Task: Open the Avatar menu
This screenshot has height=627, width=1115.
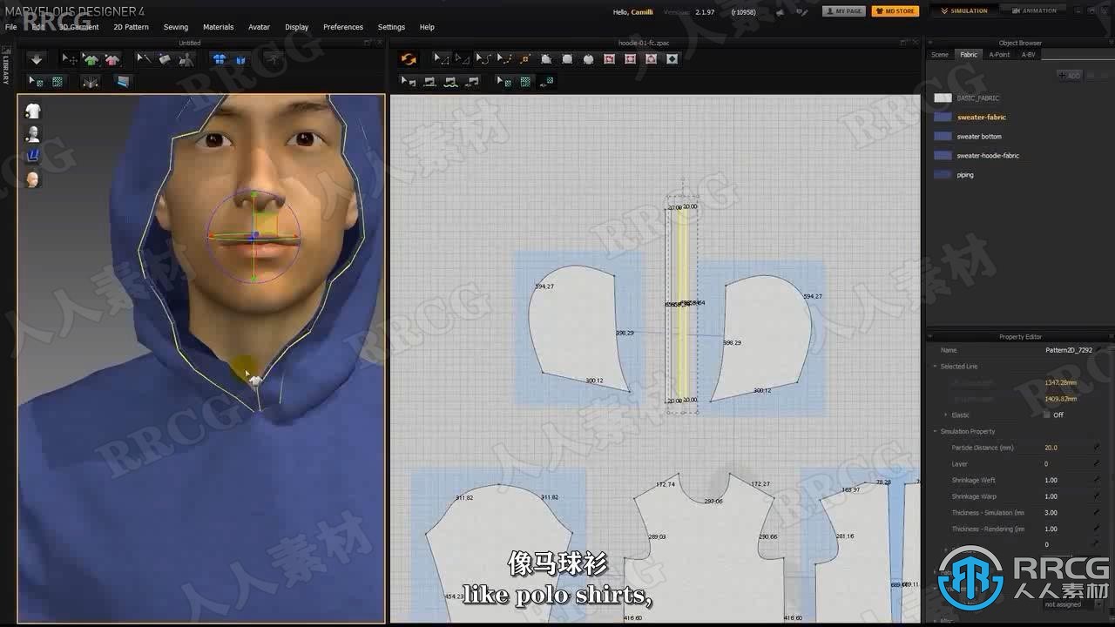Action: pyautogui.click(x=259, y=27)
